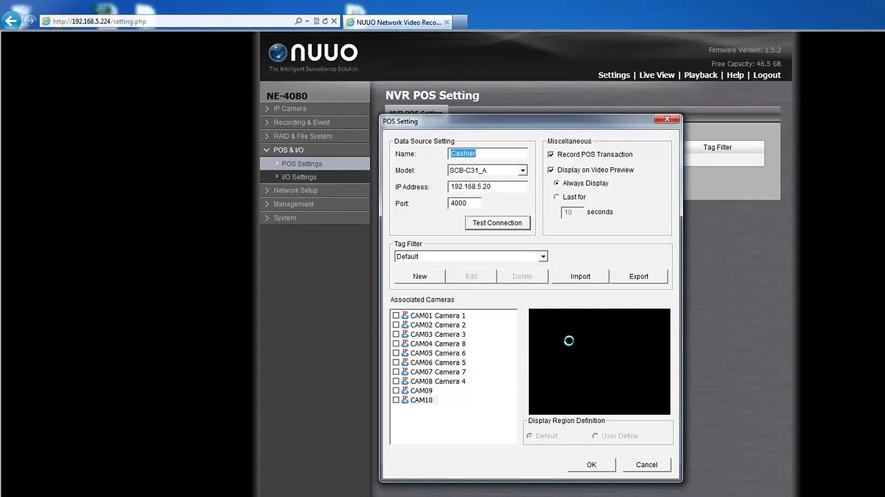
Task: Click the IP camera icon beside CAM06 Camera 5
Action: pos(405,362)
